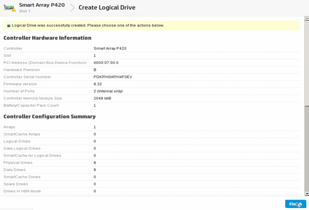Click the 'Logical Drive was successfully created' message

tap(88, 25)
